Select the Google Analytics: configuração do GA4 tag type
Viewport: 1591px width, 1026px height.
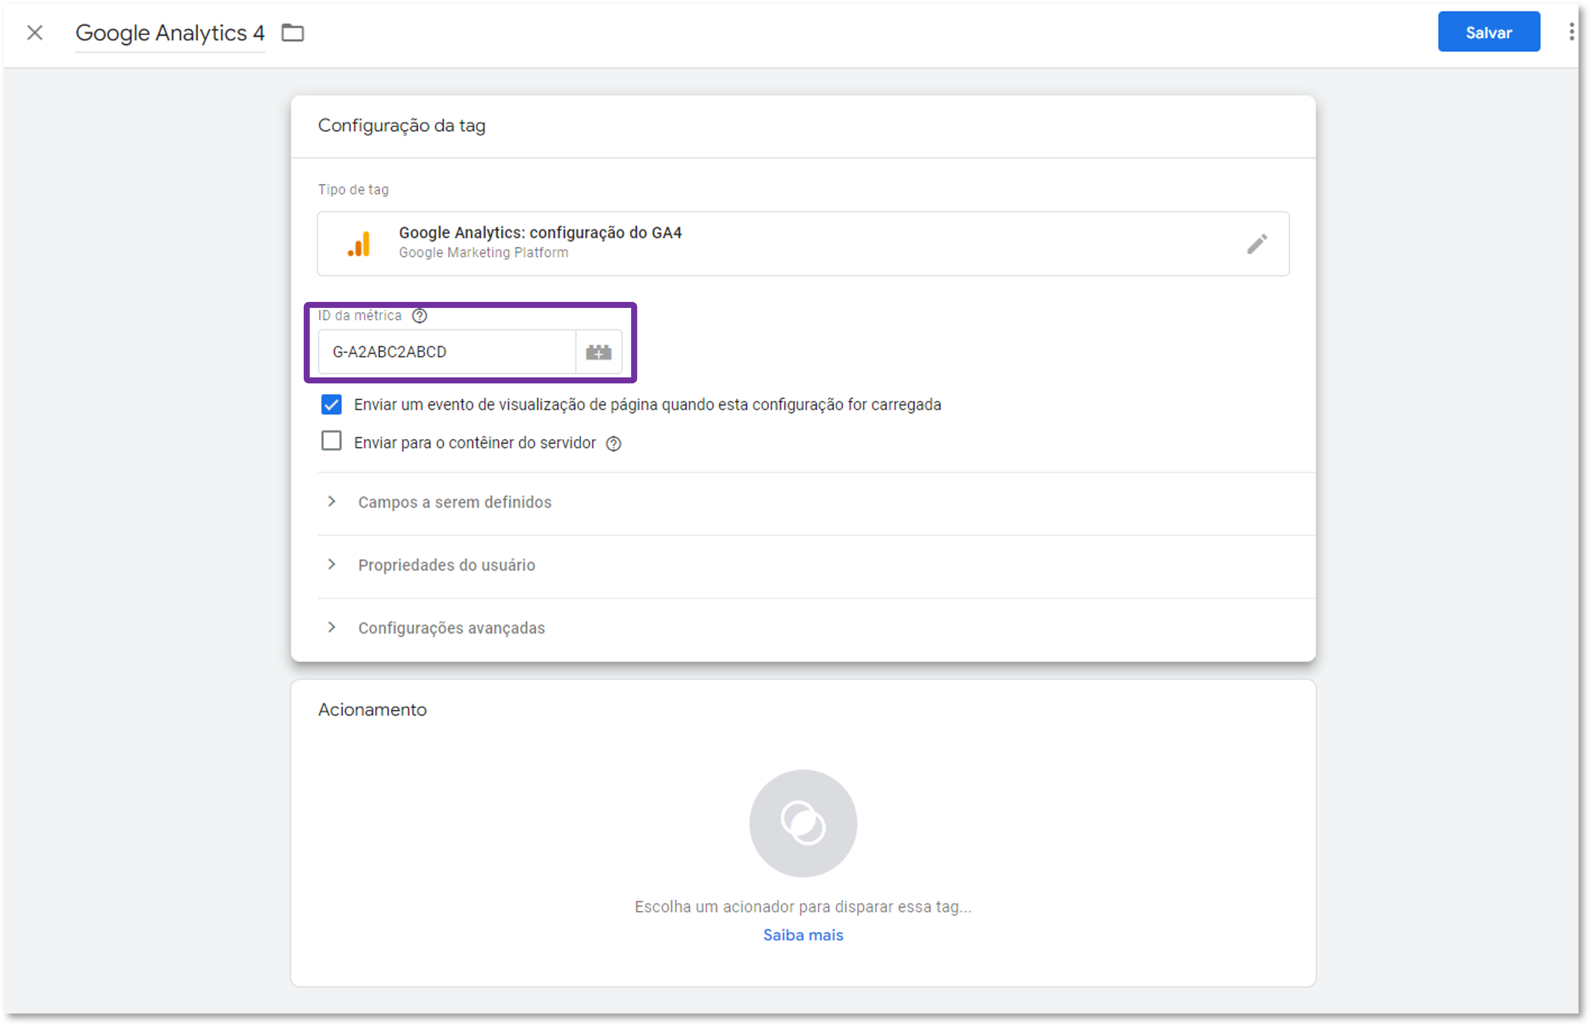click(x=803, y=244)
